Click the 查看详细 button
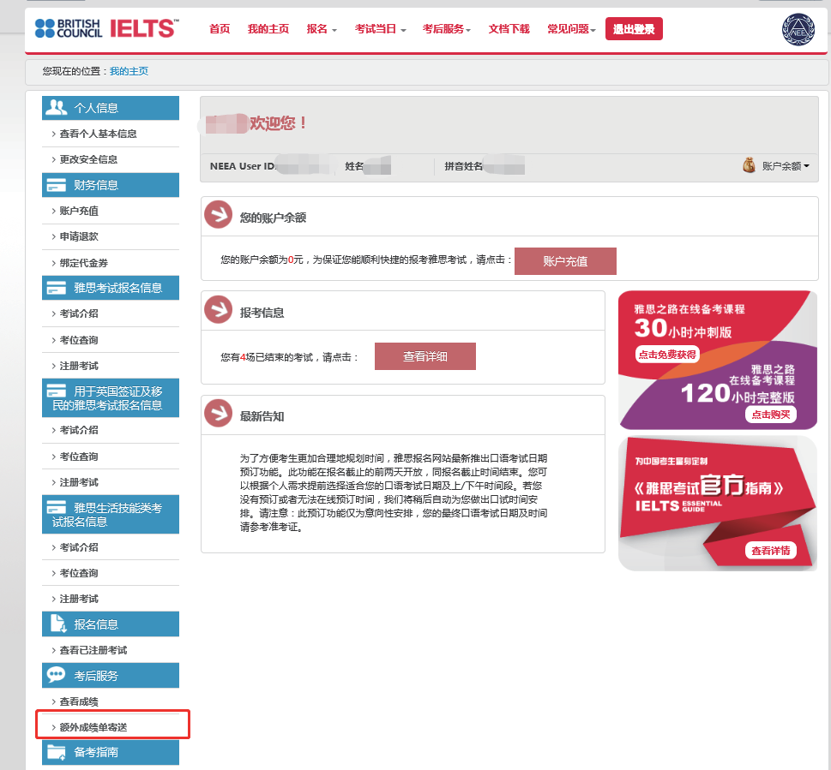The width and height of the screenshot is (831, 770). click(425, 356)
